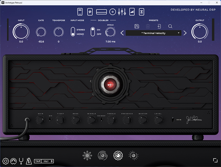The width and height of the screenshot is (221, 167).
Task: Click the amp Level knob
Action: 158,120
